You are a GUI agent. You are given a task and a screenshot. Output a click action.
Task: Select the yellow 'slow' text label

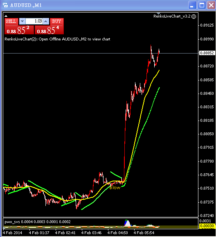115,188
